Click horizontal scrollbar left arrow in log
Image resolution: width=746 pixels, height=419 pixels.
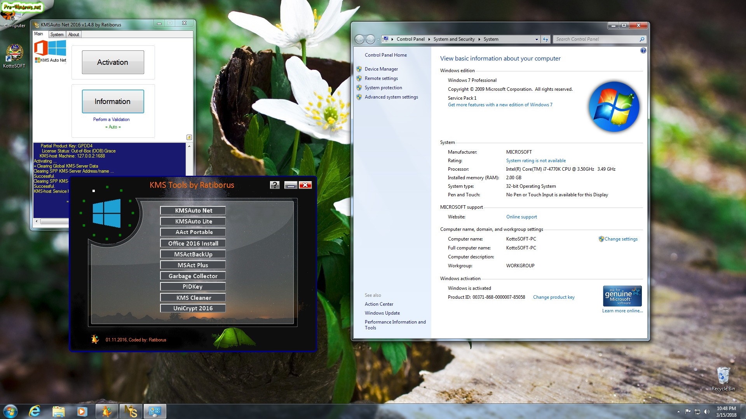coord(37,222)
